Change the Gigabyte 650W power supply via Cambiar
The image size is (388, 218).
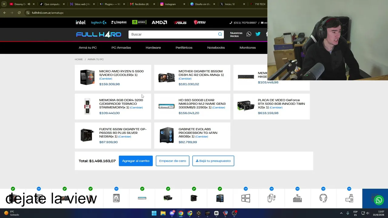coord(125,137)
